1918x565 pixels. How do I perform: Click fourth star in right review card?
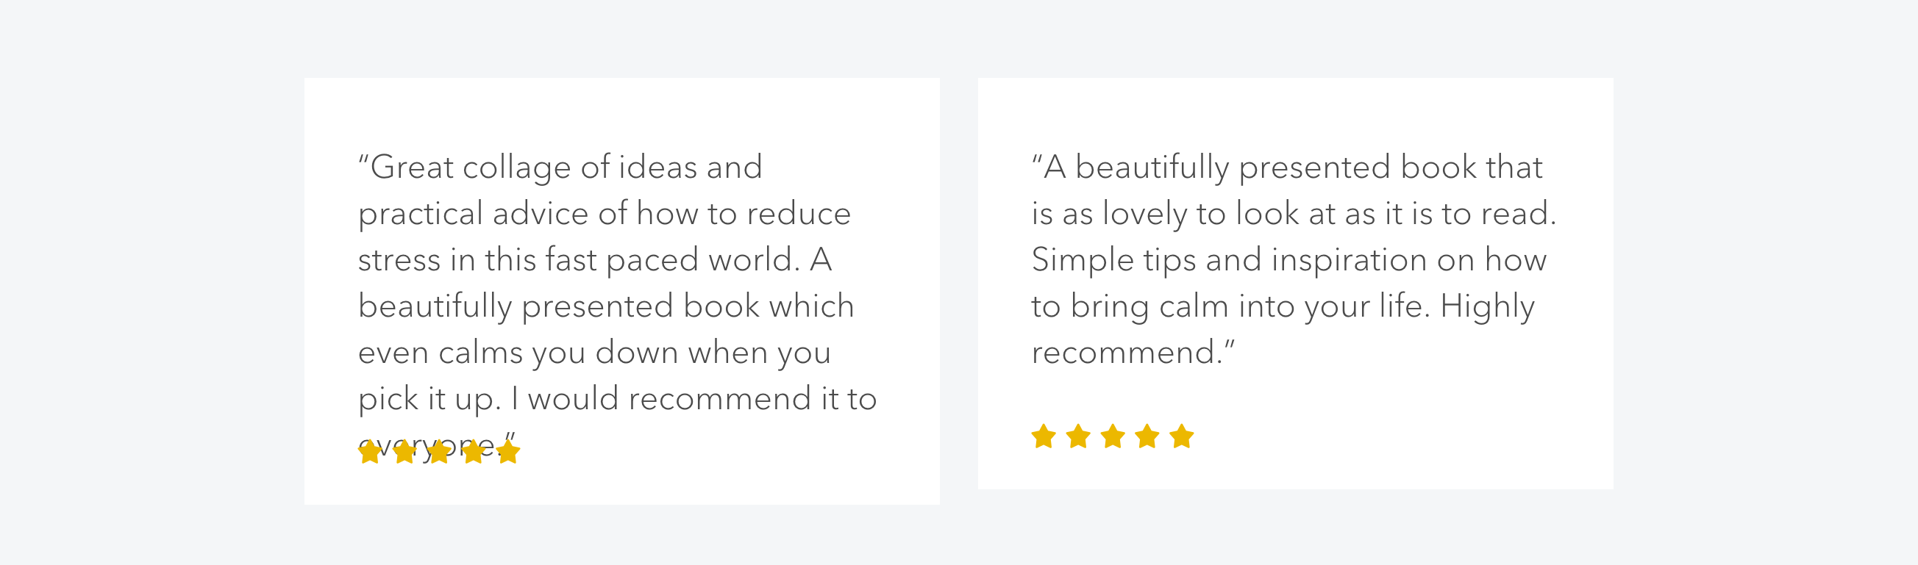(x=1147, y=436)
